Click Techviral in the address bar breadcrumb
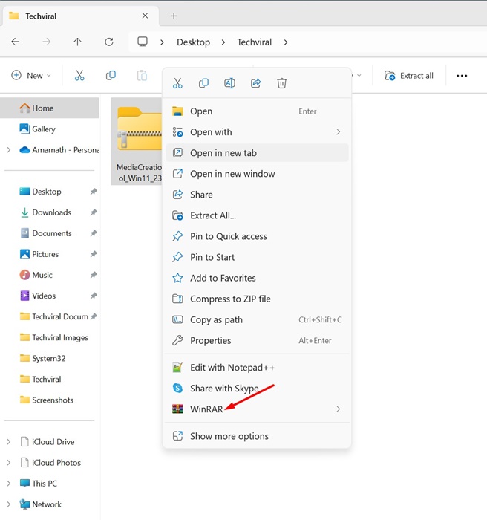 [255, 42]
